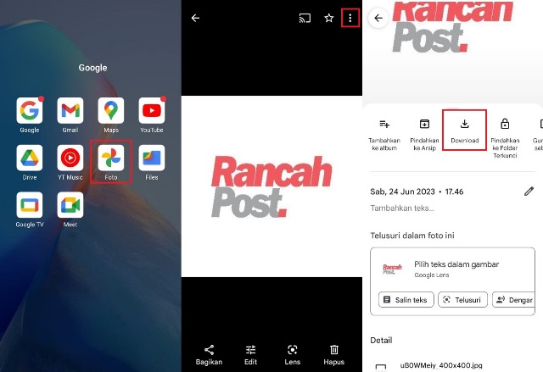The width and height of the screenshot is (543, 372).
Task: Tap the Salin teks button
Action: coord(406,300)
